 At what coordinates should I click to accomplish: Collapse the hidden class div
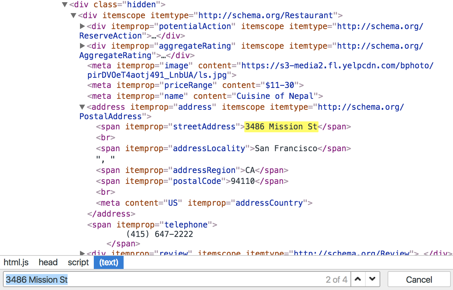click(x=65, y=4)
